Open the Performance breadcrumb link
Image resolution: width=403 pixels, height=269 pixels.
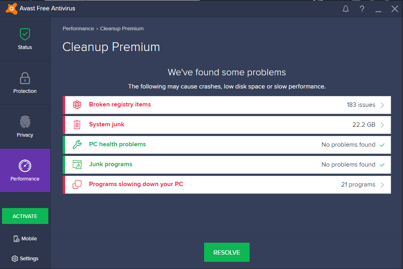(x=78, y=28)
